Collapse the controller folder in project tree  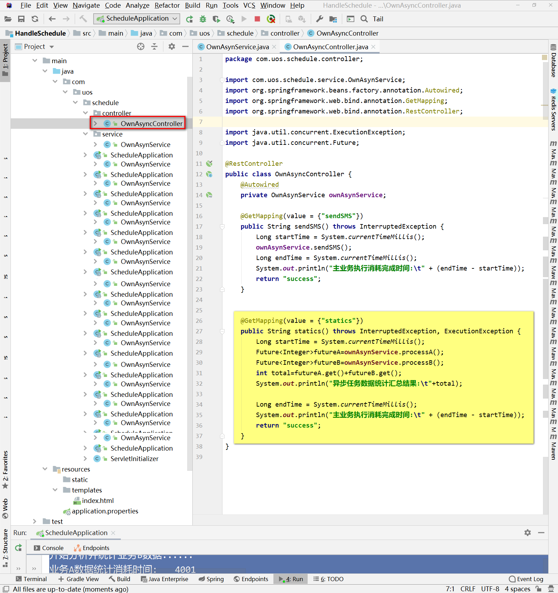click(86, 113)
